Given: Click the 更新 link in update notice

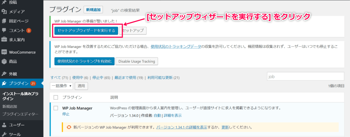Looking at the screenshot, I should 225,127.
